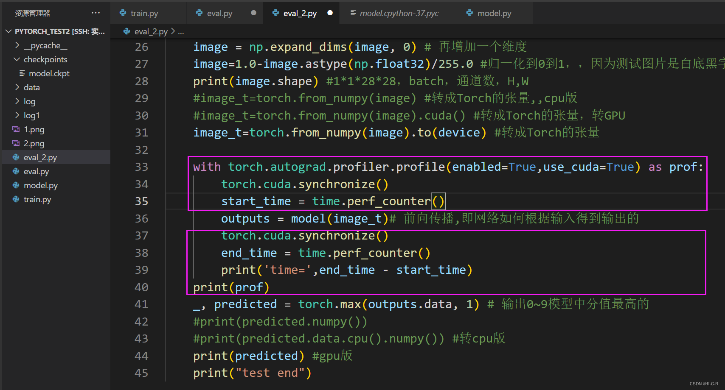Image resolution: width=725 pixels, height=390 pixels.
Task: Switch to the model.py tab
Action: click(495, 13)
